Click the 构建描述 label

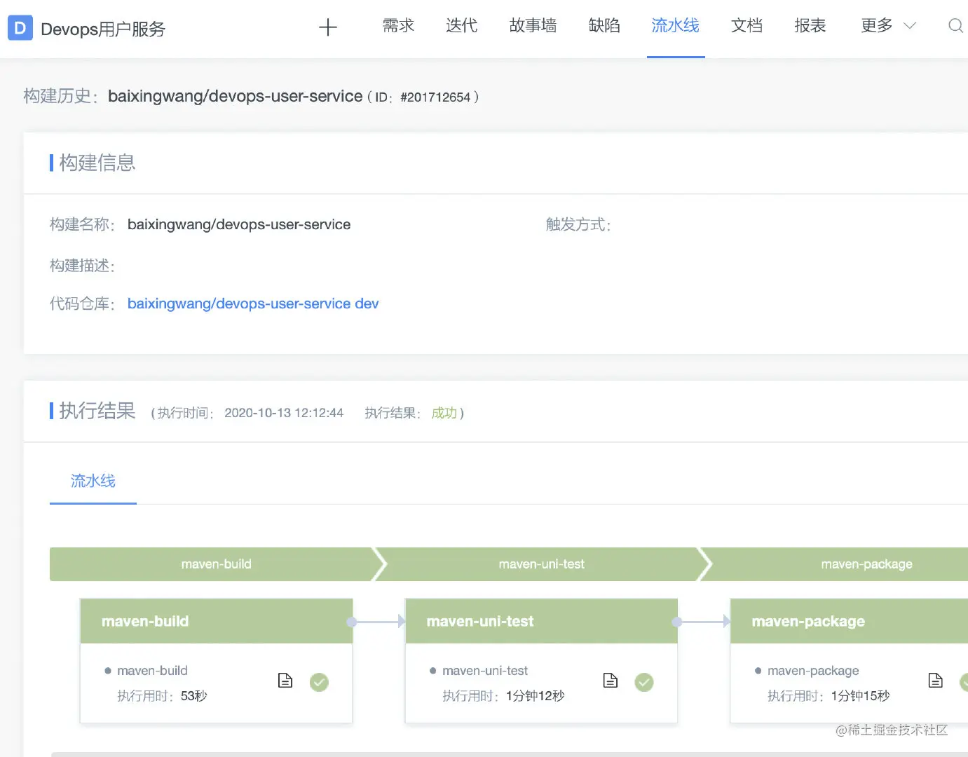(x=82, y=266)
